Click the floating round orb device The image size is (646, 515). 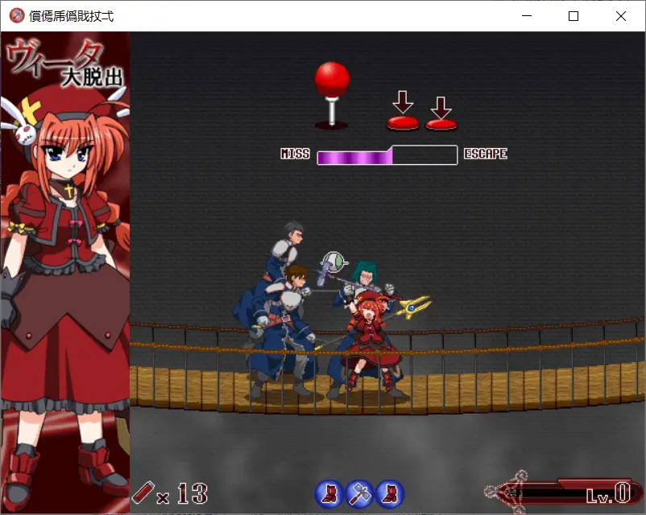[x=334, y=262]
